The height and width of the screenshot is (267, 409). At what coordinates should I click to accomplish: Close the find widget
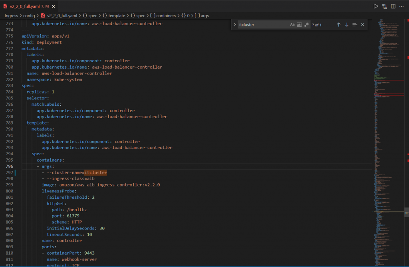(363, 24)
